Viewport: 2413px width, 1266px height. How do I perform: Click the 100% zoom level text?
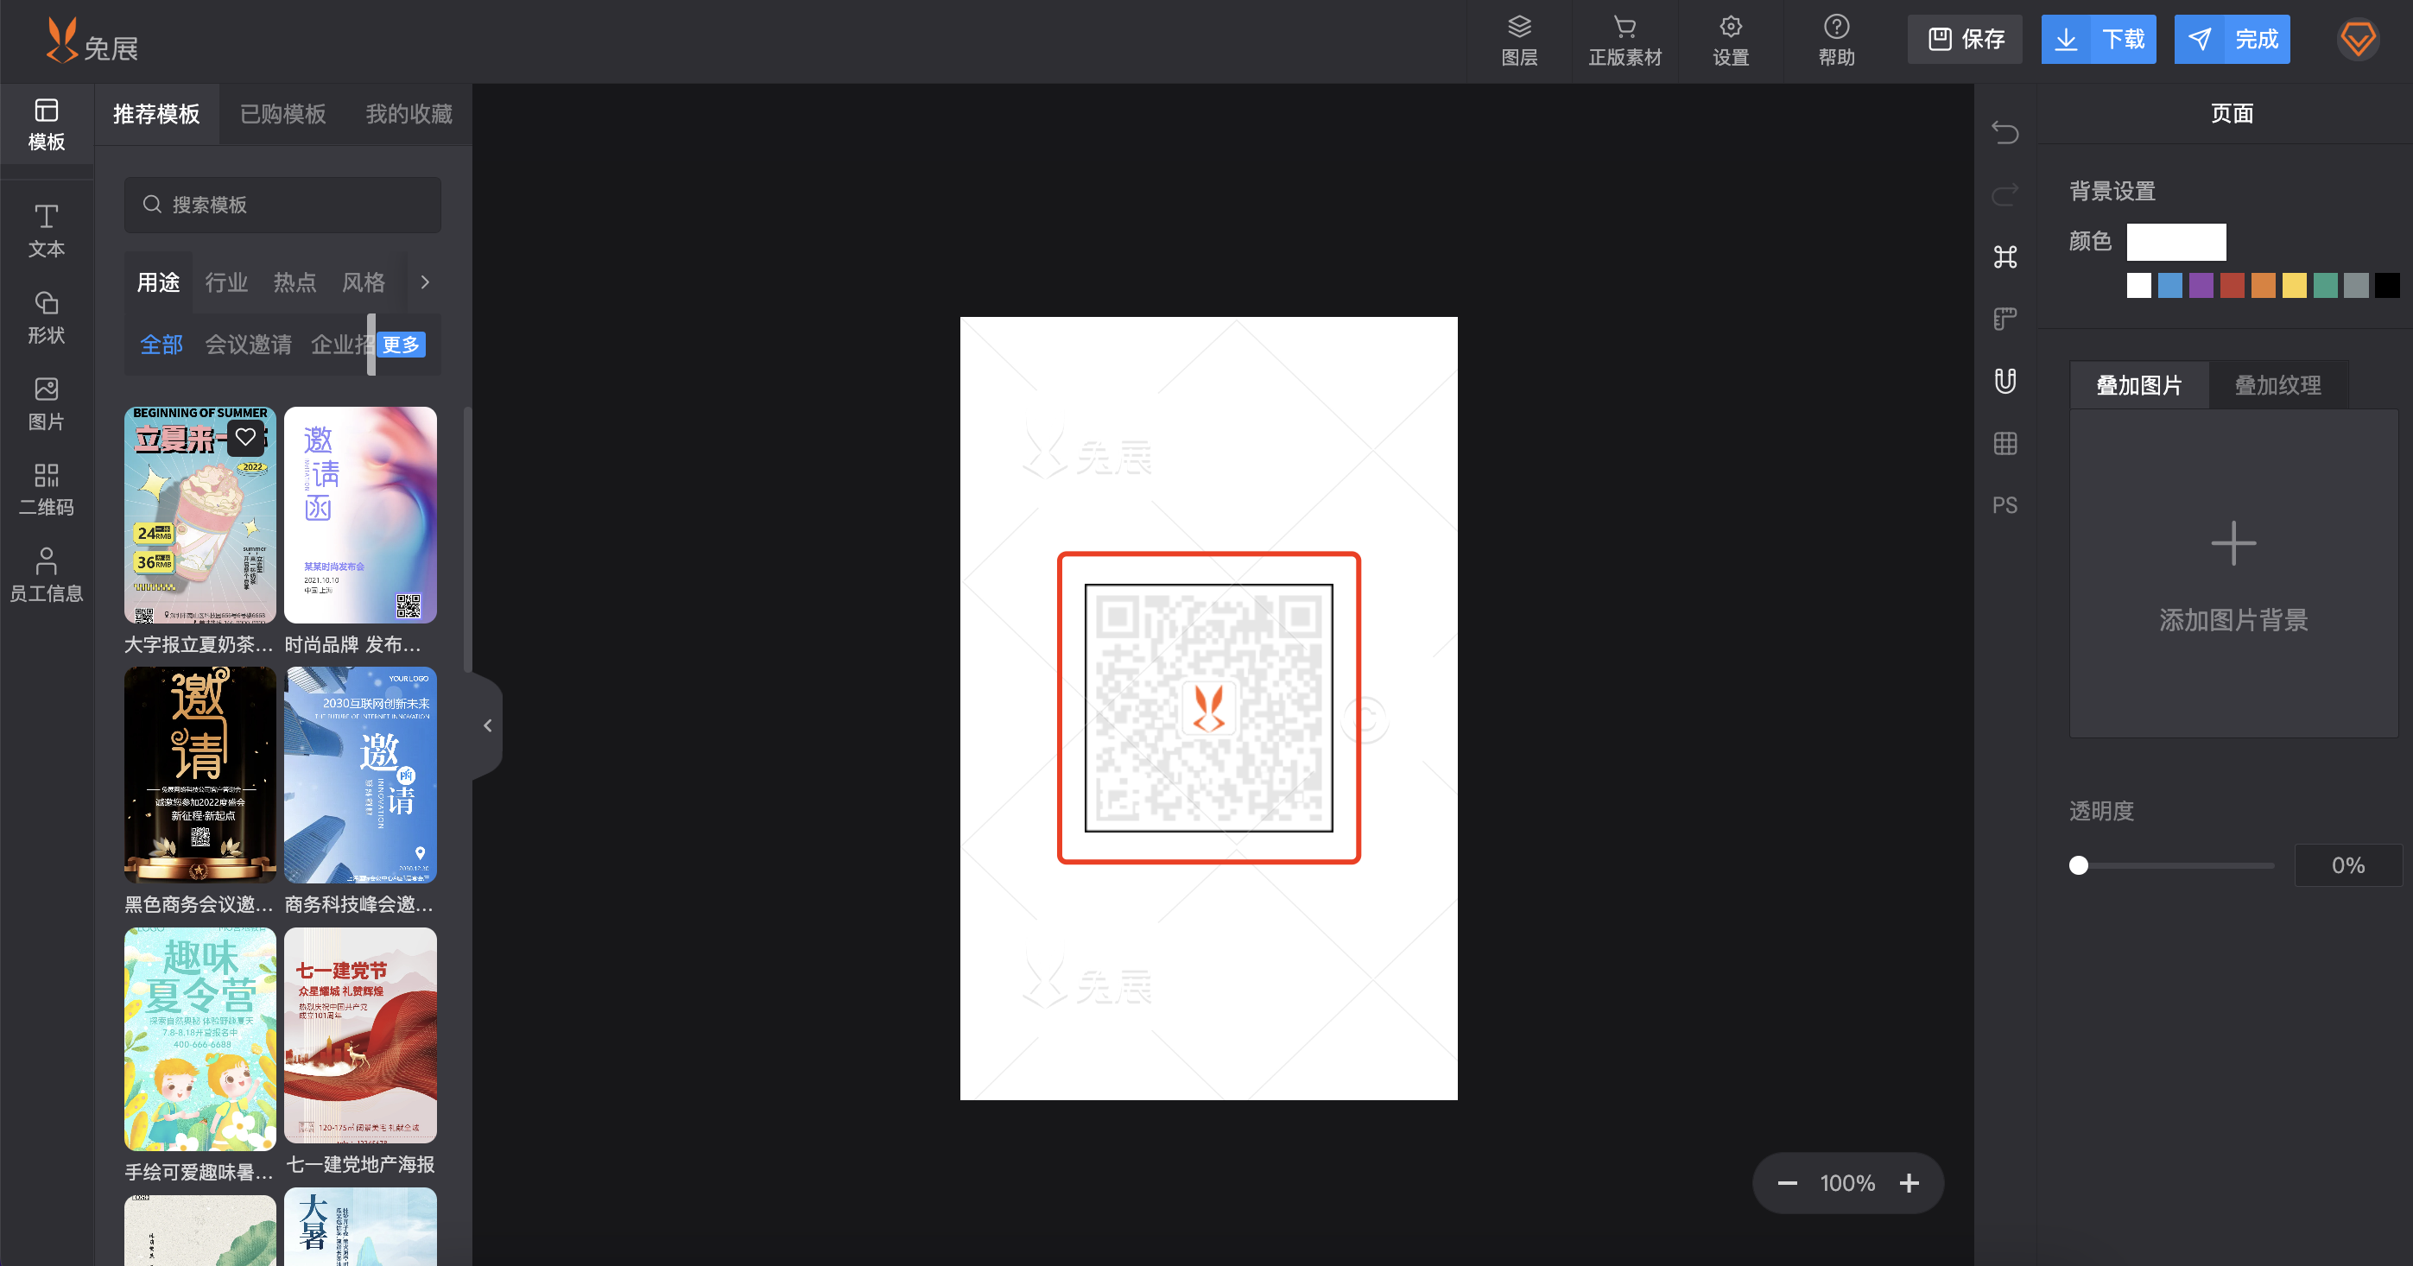[x=1847, y=1182]
